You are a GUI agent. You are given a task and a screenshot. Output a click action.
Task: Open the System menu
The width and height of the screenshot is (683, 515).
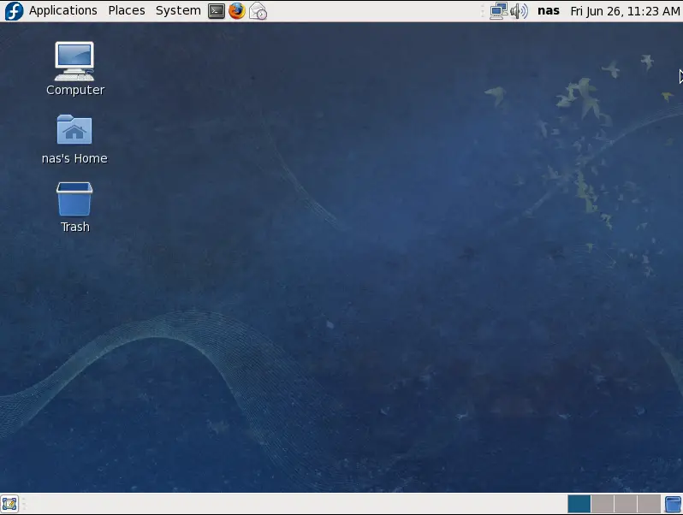178,11
